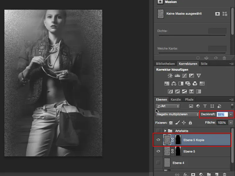Image resolution: width=235 pixels, height=176 pixels.
Task: Switch to the Kanäle tab
Action: coord(176,99)
